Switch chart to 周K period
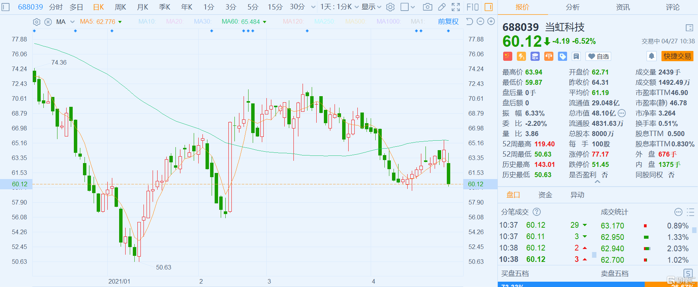Image resolution: width=698 pixels, height=287 pixels. tap(120, 7)
